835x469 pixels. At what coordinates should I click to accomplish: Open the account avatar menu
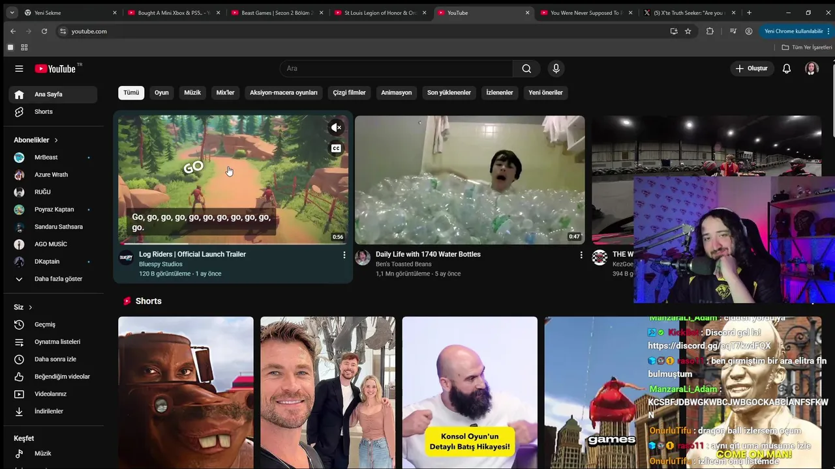click(x=812, y=68)
